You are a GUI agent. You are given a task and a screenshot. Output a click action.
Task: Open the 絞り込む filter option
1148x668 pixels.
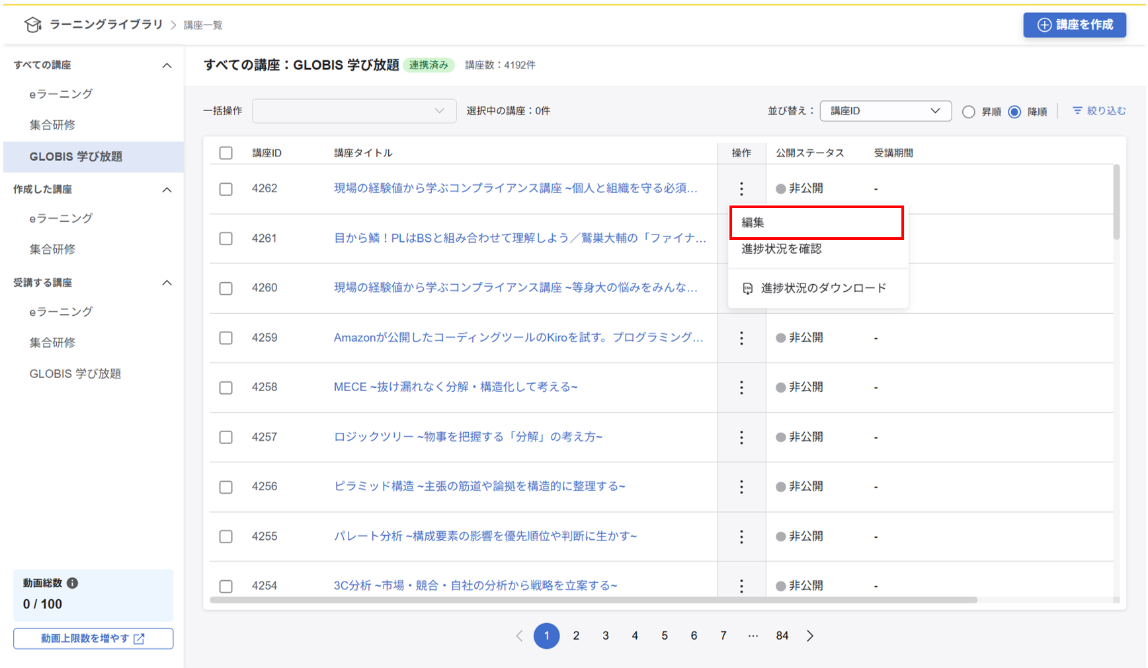[1098, 111]
